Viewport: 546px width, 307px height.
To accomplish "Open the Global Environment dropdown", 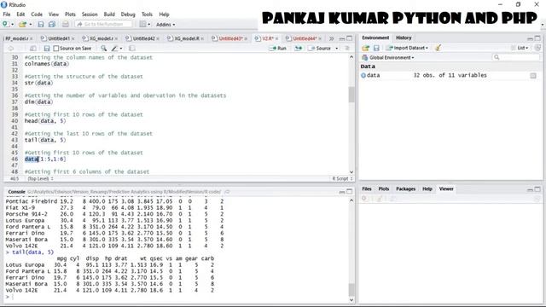I will 388,57.
